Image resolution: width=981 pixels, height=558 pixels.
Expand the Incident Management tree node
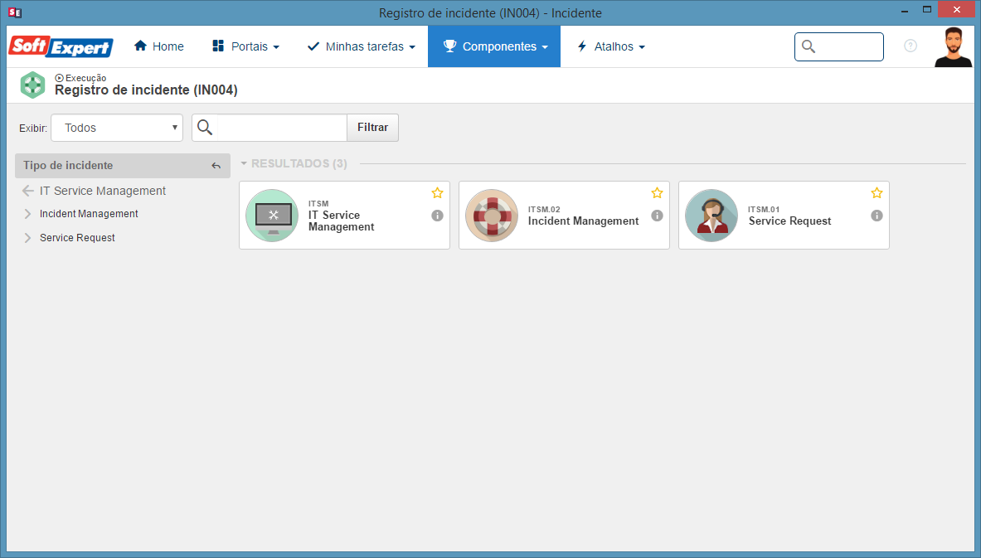[x=27, y=214]
